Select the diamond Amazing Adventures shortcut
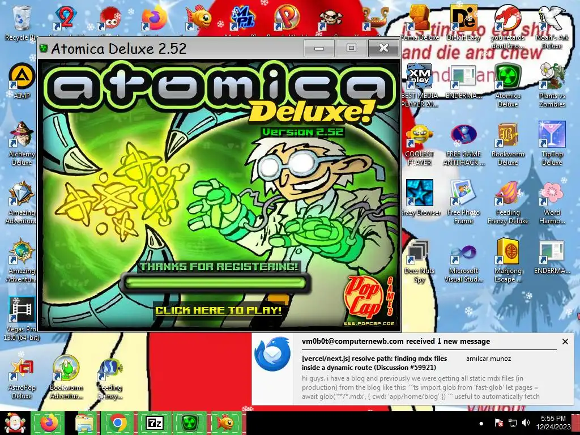The image size is (580, 435). [22, 202]
